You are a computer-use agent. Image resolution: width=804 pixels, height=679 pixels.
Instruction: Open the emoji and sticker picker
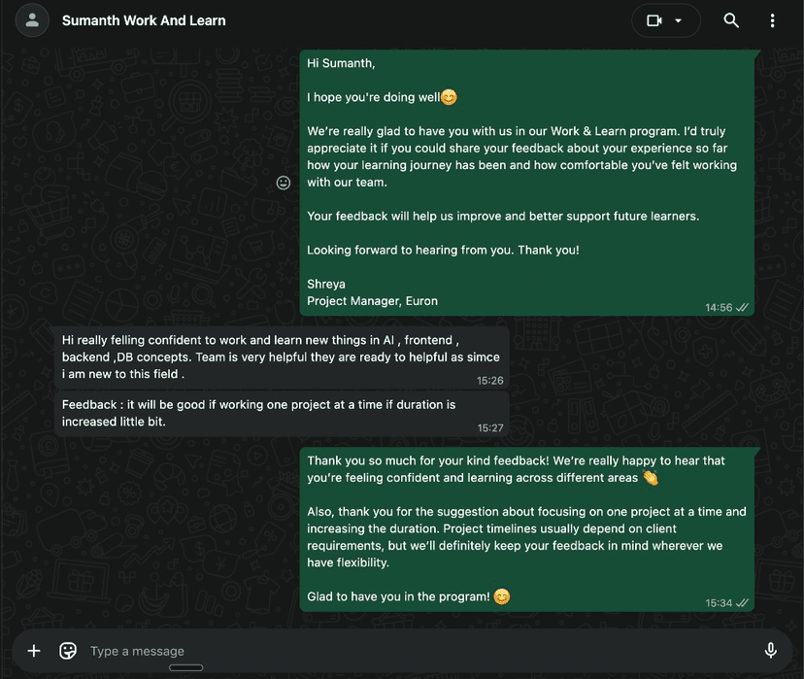coord(68,651)
